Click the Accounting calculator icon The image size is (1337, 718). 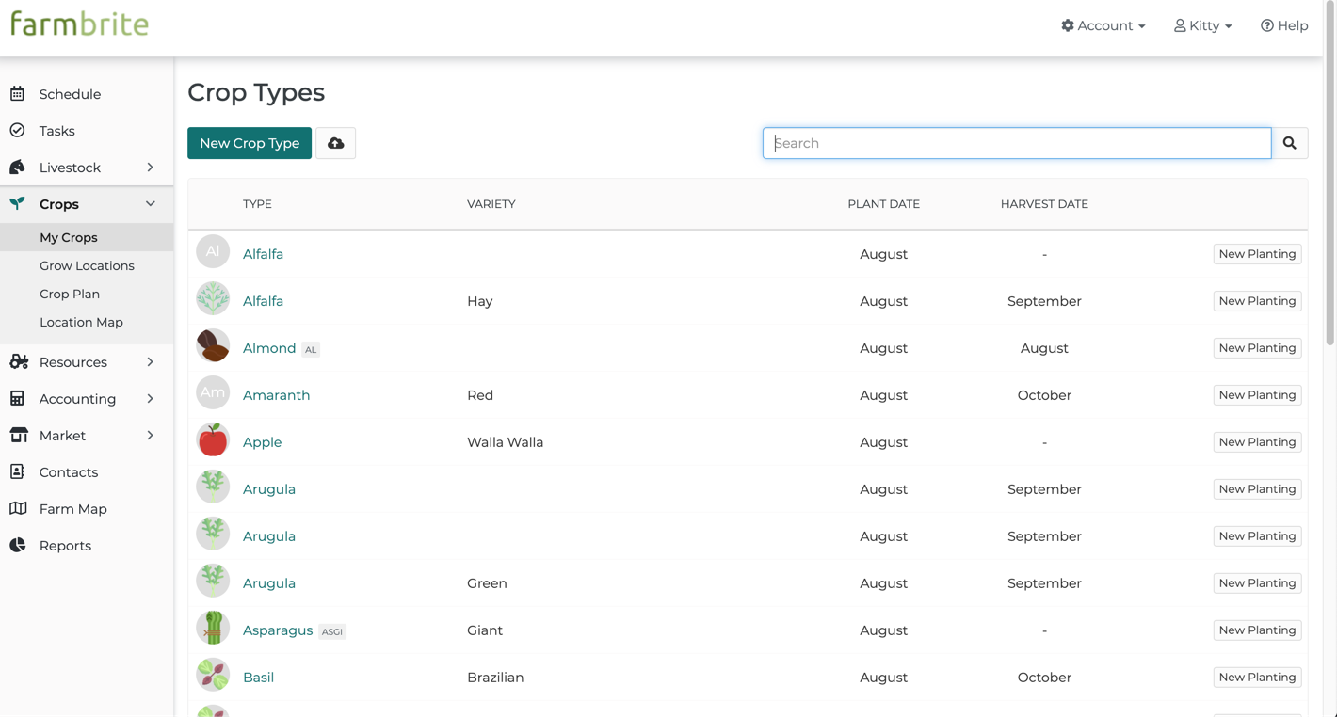pyautogui.click(x=17, y=399)
